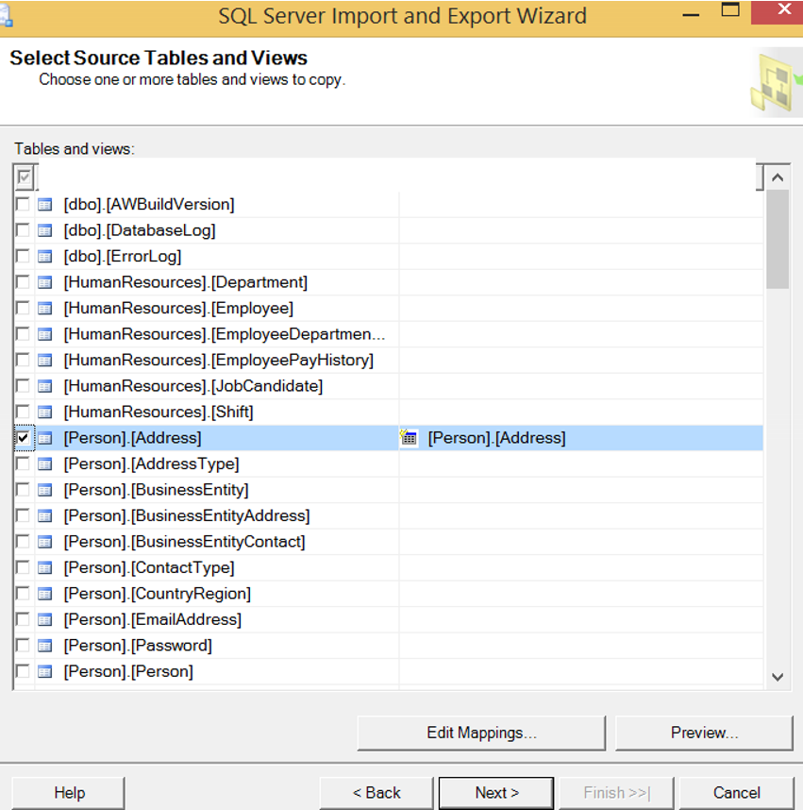Click the table icon beside [Person].[AddressType]
The image size is (803, 810).
tap(45, 464)
